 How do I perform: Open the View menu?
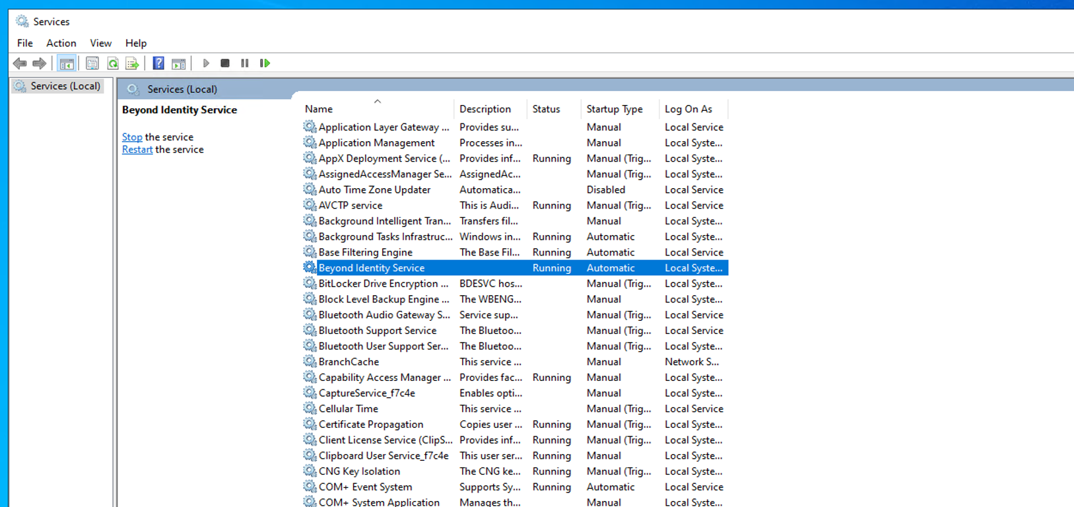(x=100, y=43)
